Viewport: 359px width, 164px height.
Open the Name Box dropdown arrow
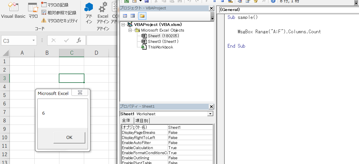tap(33, 41)
